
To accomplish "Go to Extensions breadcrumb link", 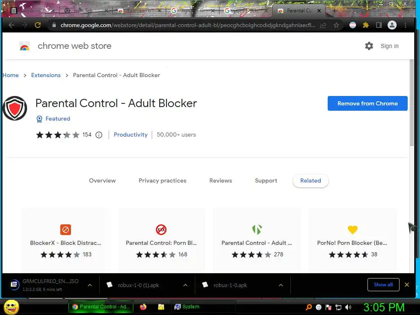I will point(46,75).
